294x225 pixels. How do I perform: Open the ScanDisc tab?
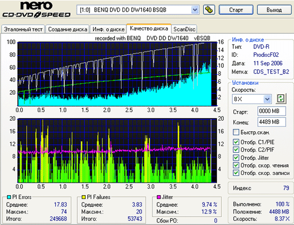[185, 29]
